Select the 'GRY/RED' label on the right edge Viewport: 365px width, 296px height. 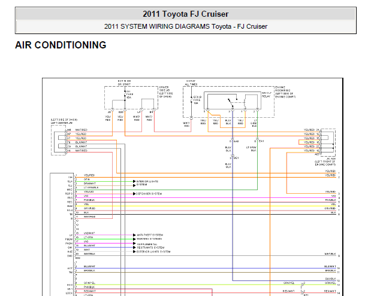click(330, 209)
